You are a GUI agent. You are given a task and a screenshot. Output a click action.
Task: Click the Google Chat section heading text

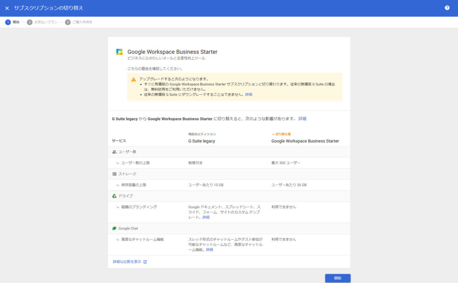pyautogui.click(x=128, y=229)
